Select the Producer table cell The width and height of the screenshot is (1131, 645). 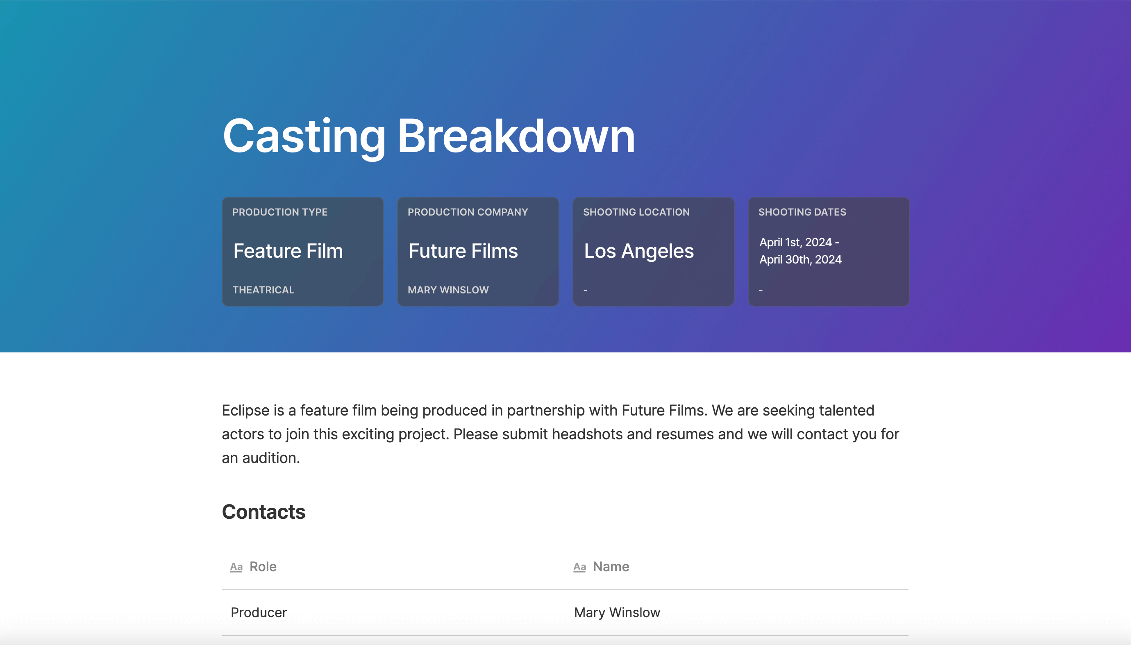(393, 613)
